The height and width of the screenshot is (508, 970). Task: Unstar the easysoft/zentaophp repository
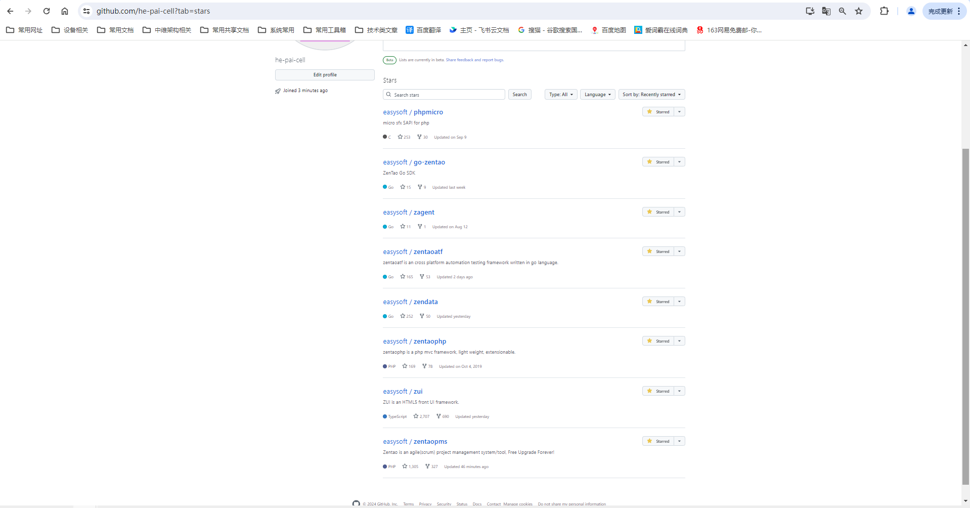[x=658, y=341]
